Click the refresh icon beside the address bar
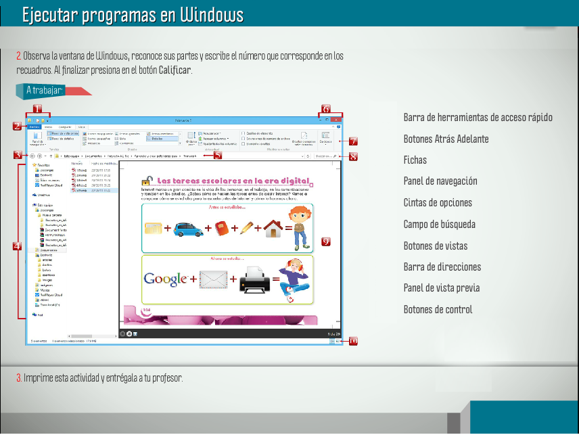This screenshot has height=435, width=579. click(308, 156)
